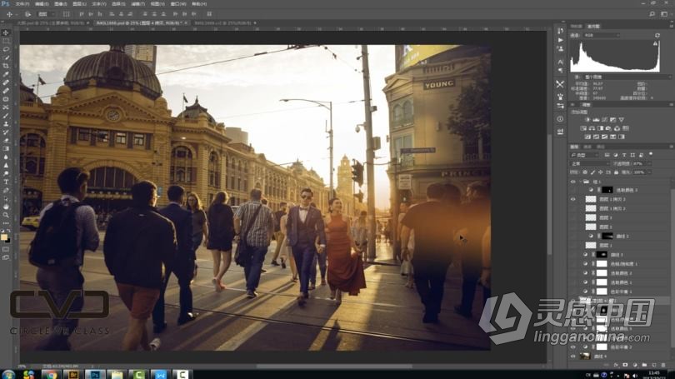
Task: Add a Brightness/Contrast adjustment
Action: point(587,120)
